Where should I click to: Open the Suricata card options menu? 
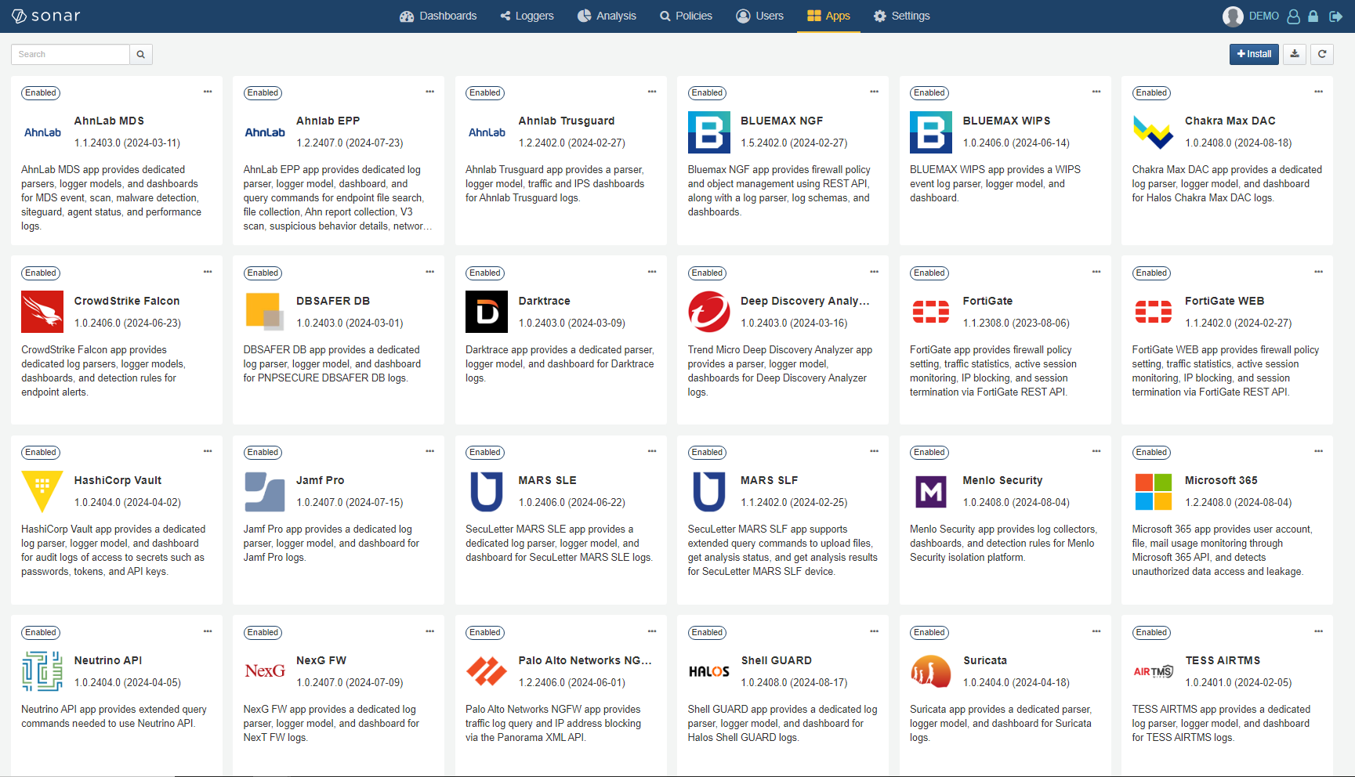(1096, 631)
